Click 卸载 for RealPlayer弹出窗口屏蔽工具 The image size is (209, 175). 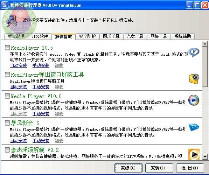(59, 87)
